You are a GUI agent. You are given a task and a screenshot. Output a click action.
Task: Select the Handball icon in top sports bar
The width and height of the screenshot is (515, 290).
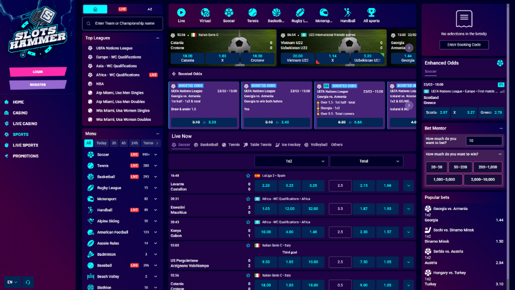pyautogui.click(x=348, y=12)
